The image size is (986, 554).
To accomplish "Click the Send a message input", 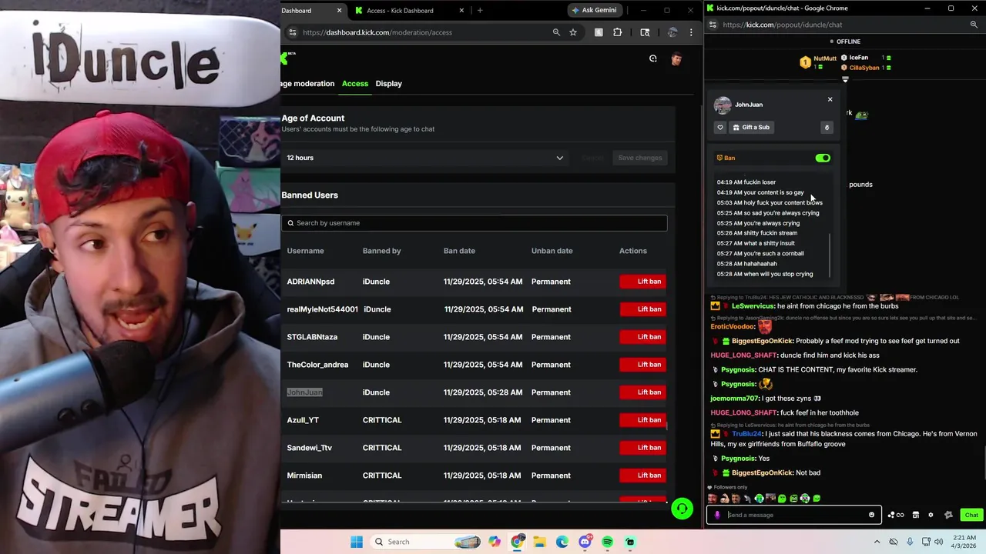I will point(793,515).
